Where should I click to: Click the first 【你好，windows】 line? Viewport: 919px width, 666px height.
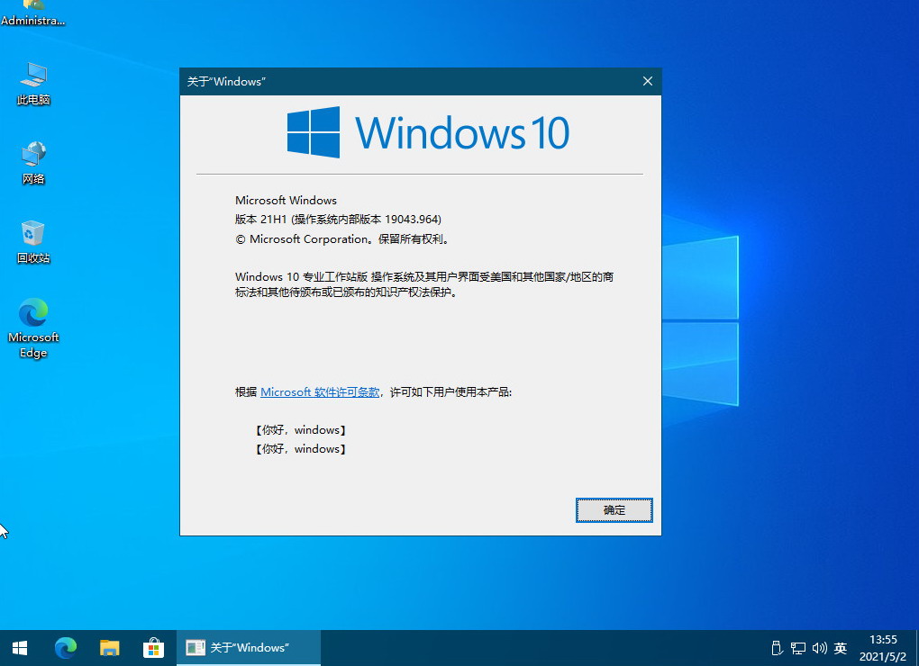coord(300,430)
